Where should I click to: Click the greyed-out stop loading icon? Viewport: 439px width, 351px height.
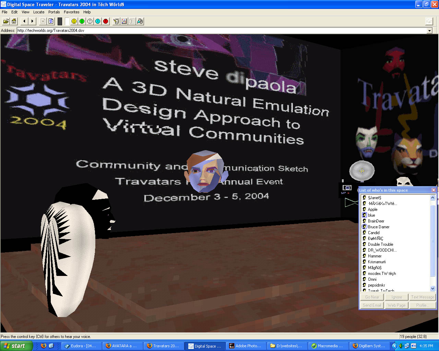pyautogui.click(x=43, y=21)
